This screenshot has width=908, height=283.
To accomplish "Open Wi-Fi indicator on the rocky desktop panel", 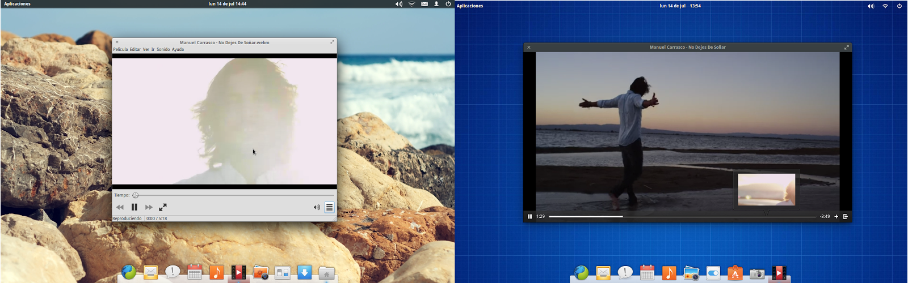I will pos(411,4).
